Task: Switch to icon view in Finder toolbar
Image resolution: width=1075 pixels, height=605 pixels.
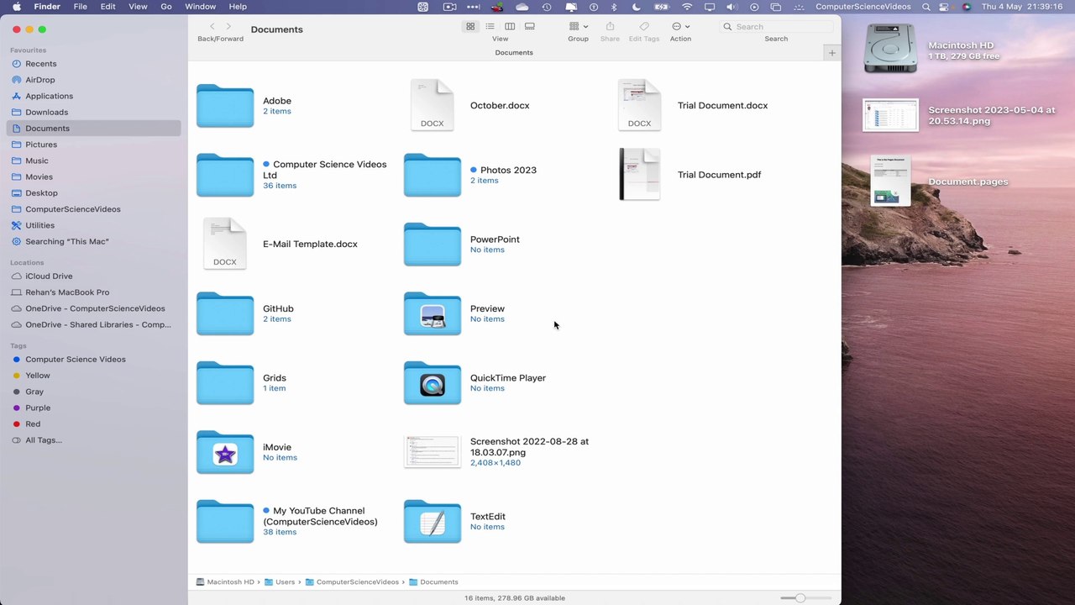Action: 470,27
